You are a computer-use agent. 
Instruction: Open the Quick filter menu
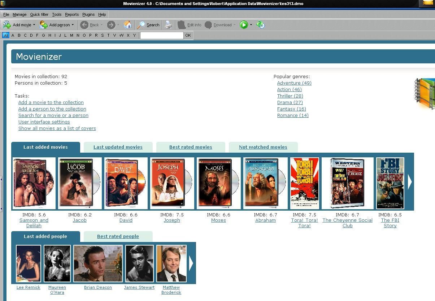pos(39,14)
